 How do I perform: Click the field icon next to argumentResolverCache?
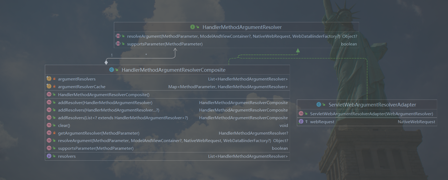coord(49,87)
